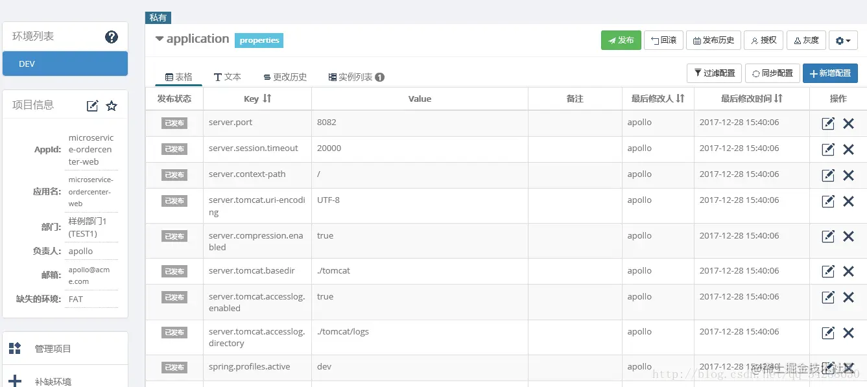Sort the table by Key column
The width and height of the screenshot is (867, 387).
tap(267, 99)
